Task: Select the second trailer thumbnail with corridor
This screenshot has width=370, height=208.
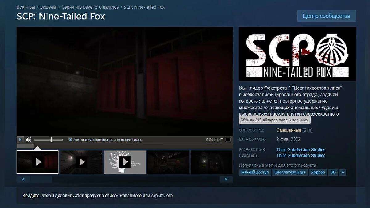Action: point(81,162)
